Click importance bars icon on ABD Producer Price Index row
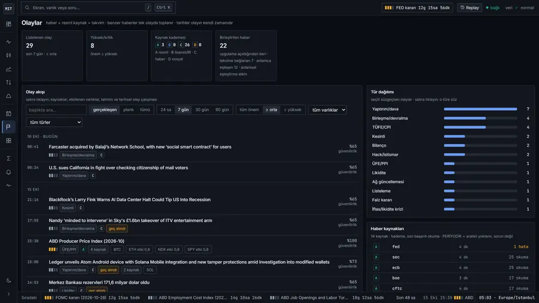The height and width of the screenshot is (303, 539). click(53, 250)
